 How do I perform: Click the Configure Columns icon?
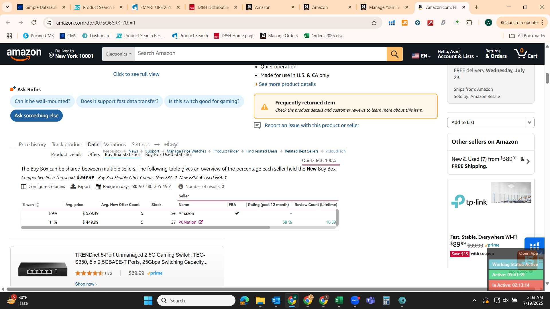(24, 187)
